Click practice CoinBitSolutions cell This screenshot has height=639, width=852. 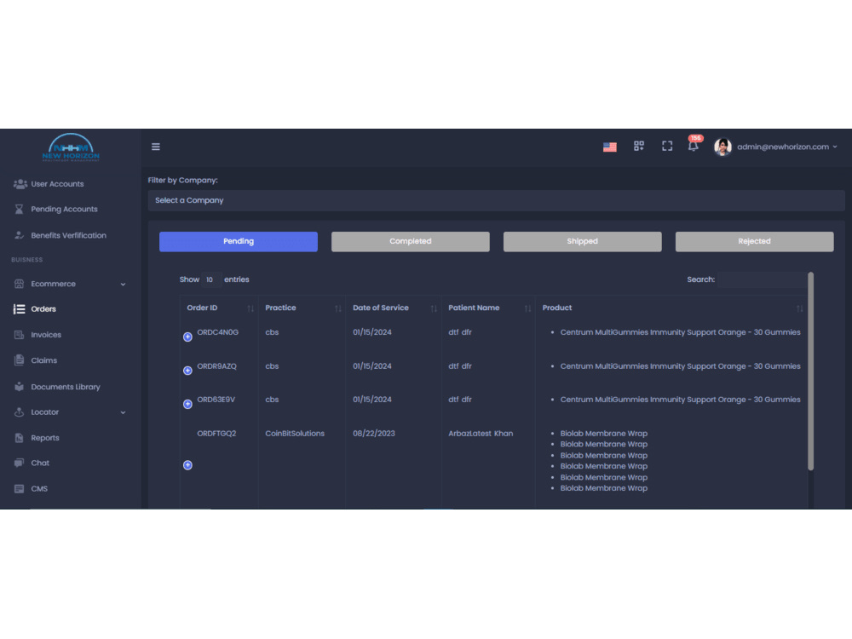[295, 433]
